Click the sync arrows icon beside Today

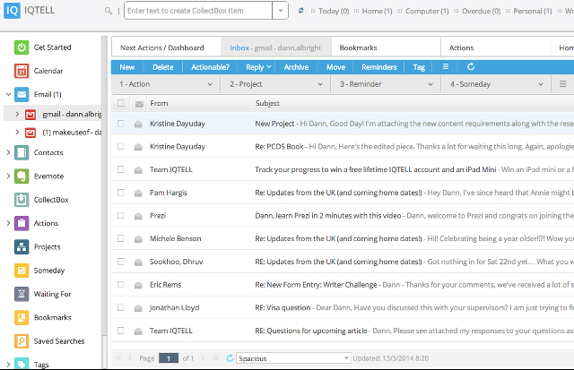[x=301, y=11]
